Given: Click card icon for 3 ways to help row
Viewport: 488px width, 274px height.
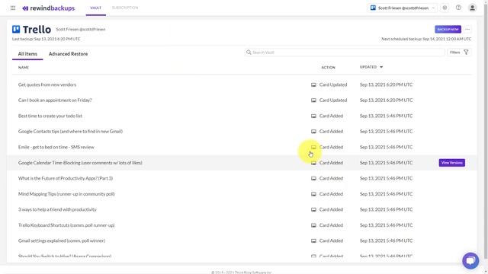Looking at the screenshot, I should tap(313, 210).
